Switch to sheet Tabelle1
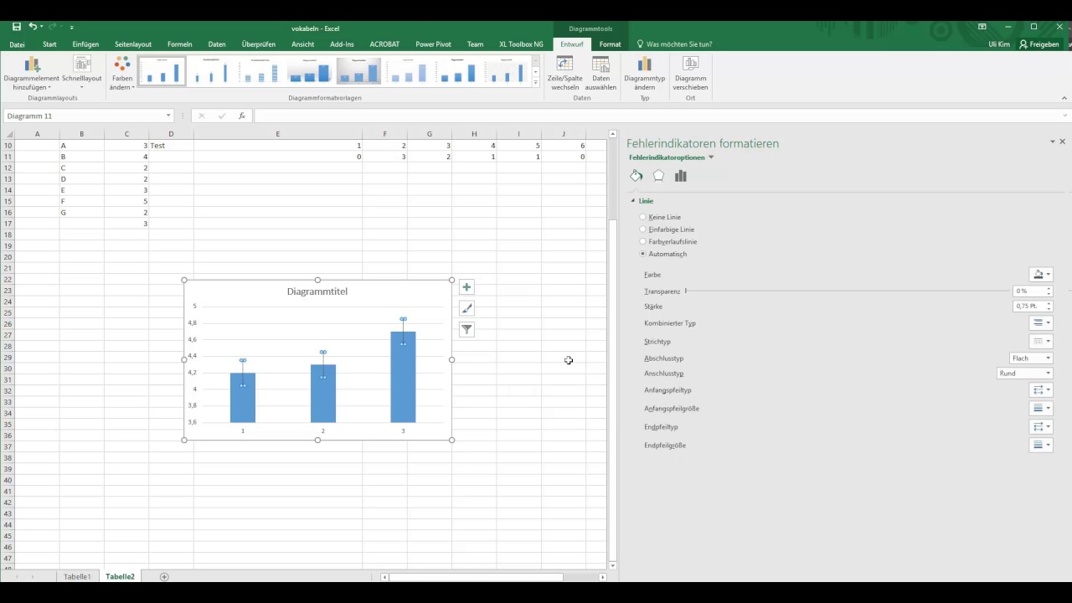Image resolution: width=1072 pixels, height=603 pixels. coord(77,576)
